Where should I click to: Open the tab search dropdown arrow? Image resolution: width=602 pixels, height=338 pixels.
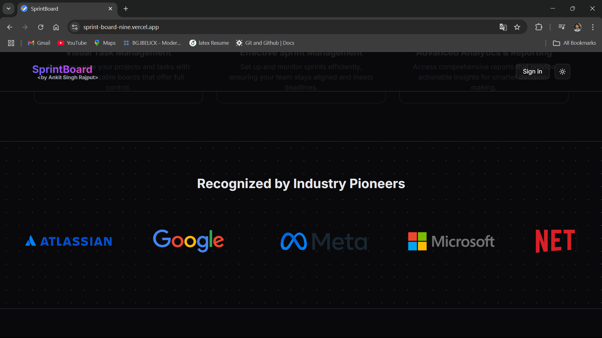click(8, 9)
